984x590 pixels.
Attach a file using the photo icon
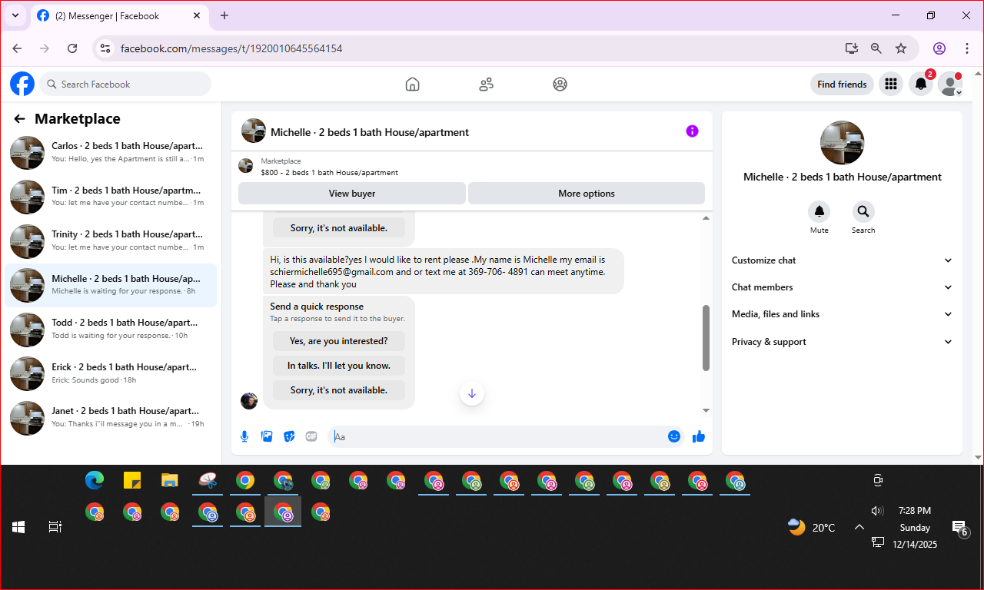click(267, 436)
